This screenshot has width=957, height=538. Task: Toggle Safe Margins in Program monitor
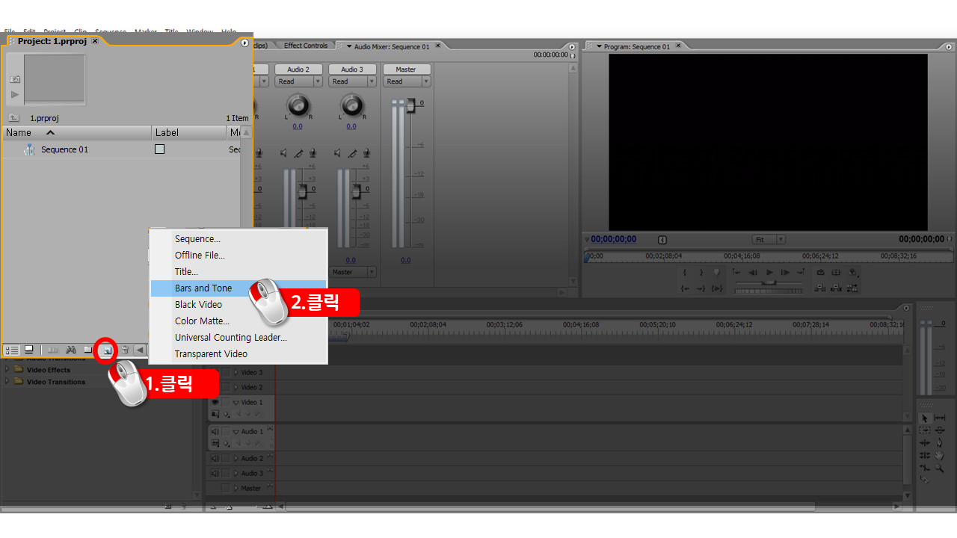pos(836,273)
